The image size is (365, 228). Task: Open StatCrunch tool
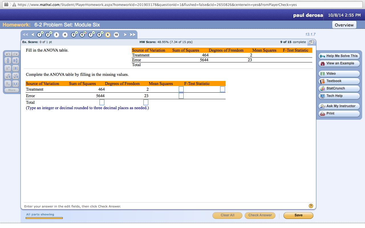tap(339, 88)
